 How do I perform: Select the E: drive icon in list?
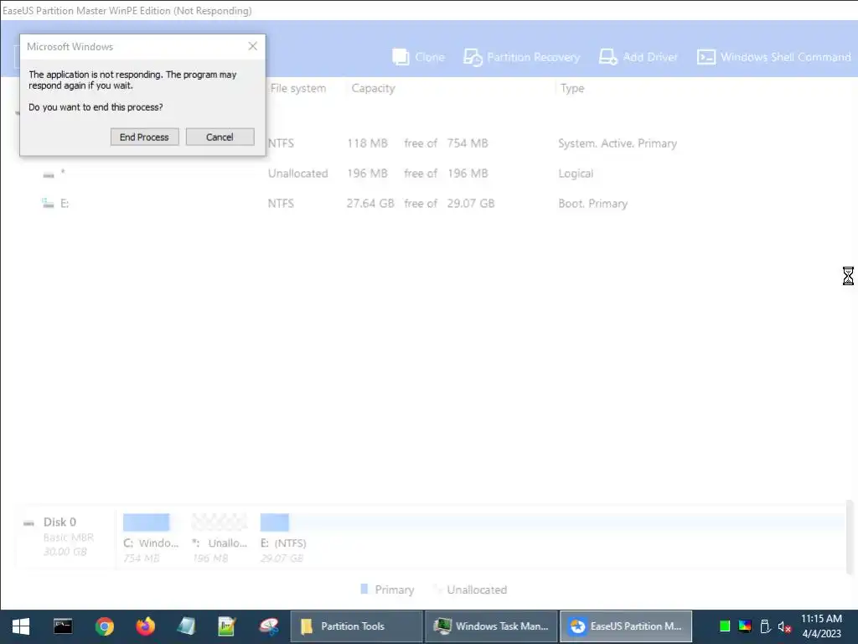point(48,203)
